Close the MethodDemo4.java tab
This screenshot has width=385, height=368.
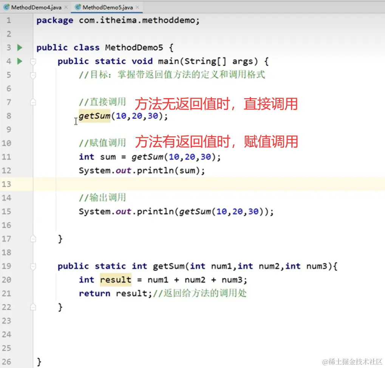point(66,8)
